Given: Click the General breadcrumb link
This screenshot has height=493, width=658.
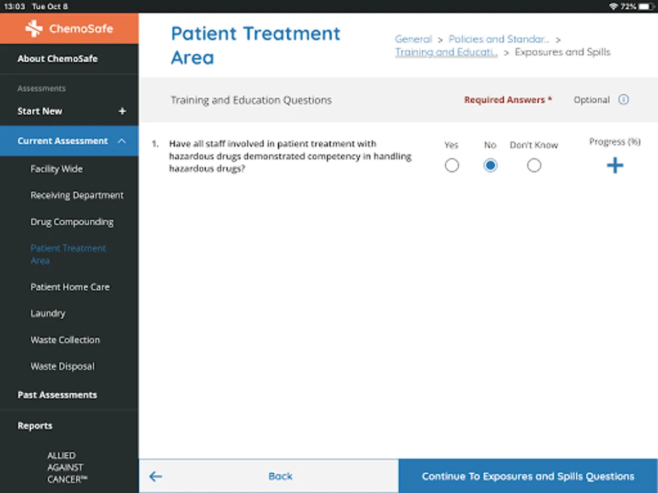Looking at the screenshot, I should pyautogui.click(x=413, y=39).
